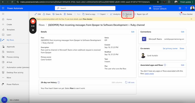195x103 pixels.
Task: Click Delete in the flow toolbar
Action: [68, 14]
